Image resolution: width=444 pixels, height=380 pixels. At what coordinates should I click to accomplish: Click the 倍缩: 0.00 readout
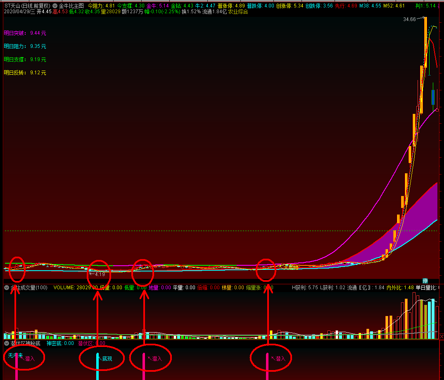click(x=209, y=288)
